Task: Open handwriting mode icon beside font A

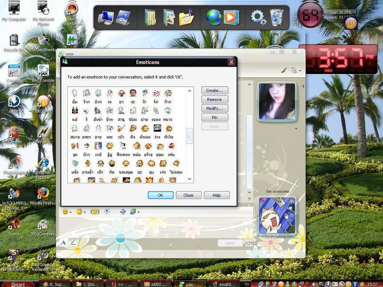Action: pos(73,242)
